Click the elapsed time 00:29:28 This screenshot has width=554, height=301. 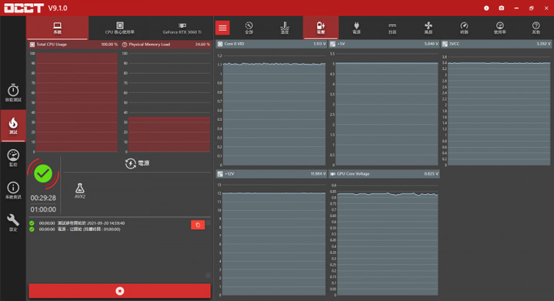(43, 198)
